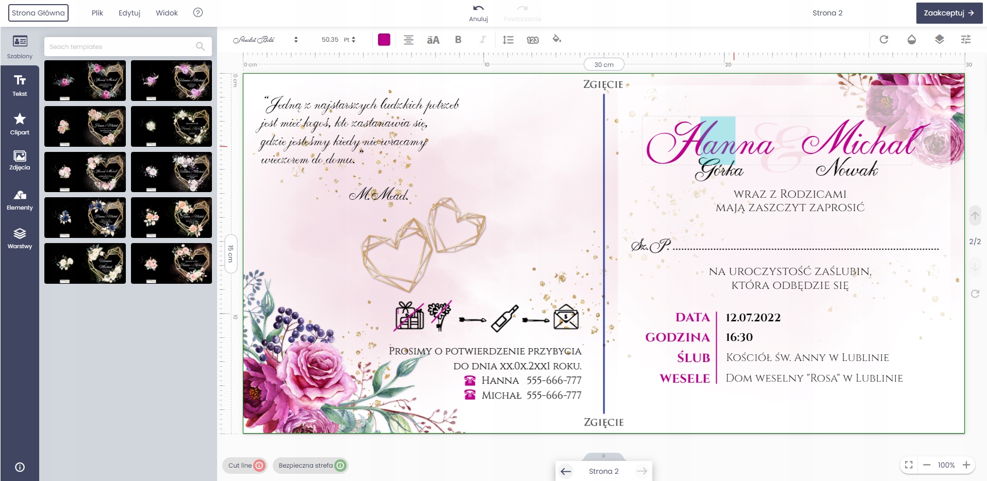Open the Pt unit dropdown
The height and width of the screenshot is (481, 987).
(350, 40)
